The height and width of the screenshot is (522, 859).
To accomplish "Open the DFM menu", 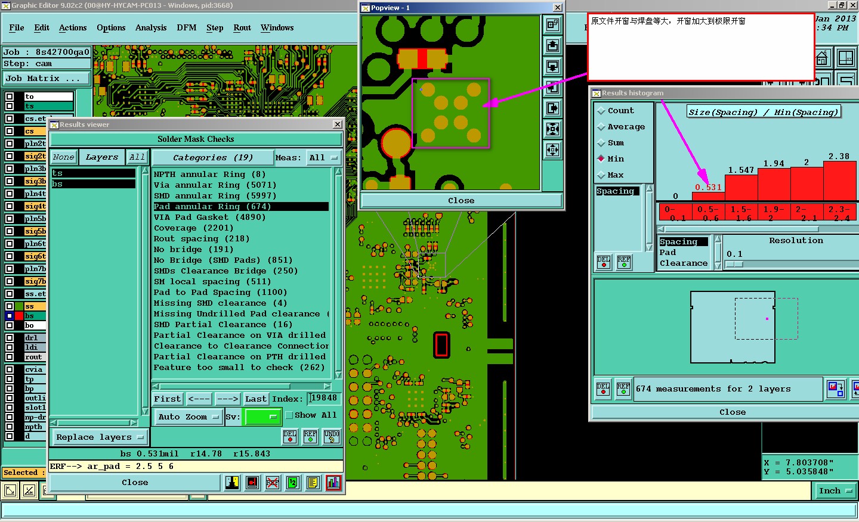I will pyautogui.click(x=187, y=28).
